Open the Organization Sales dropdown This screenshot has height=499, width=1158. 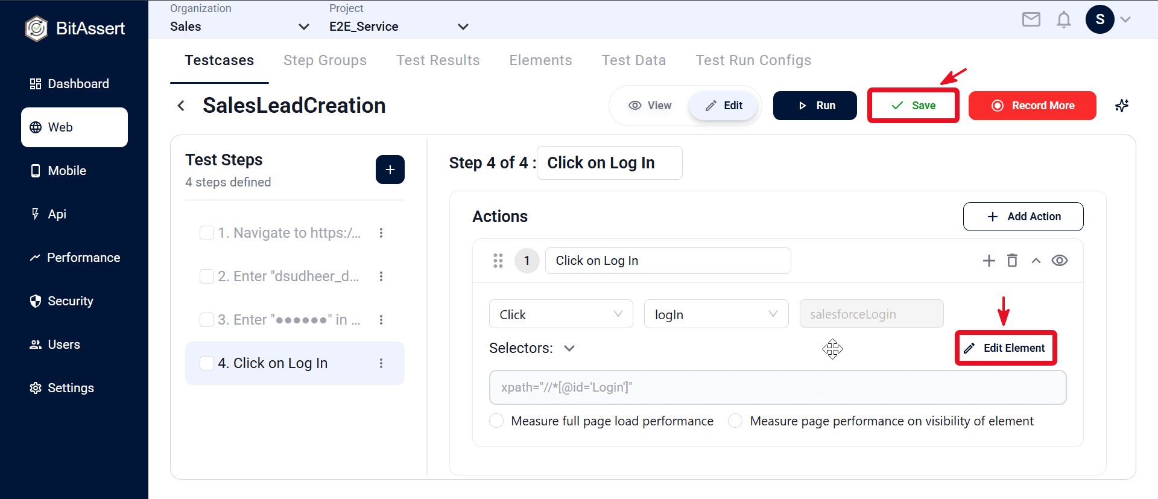pos(239,27)
